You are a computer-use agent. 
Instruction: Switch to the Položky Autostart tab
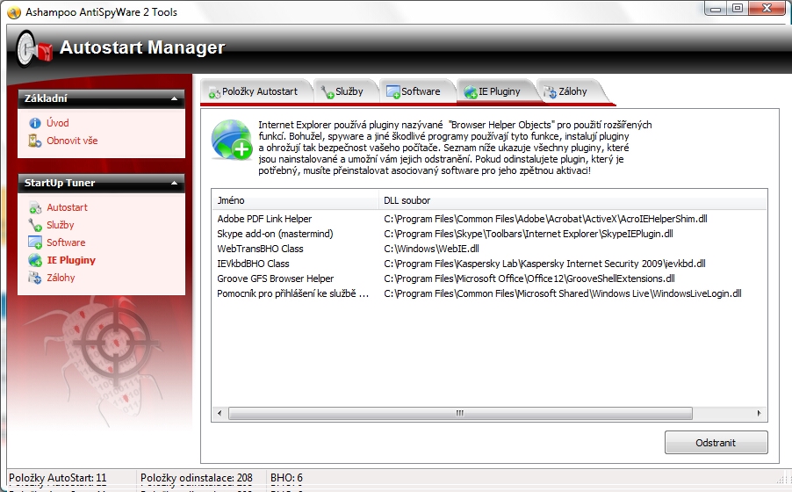pos(253,91)
